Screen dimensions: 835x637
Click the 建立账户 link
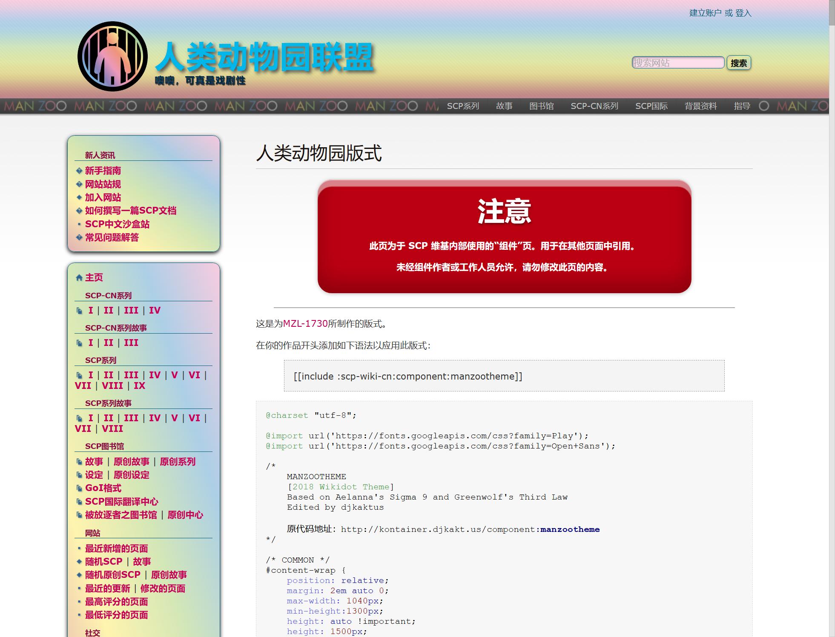pos(705,13)
